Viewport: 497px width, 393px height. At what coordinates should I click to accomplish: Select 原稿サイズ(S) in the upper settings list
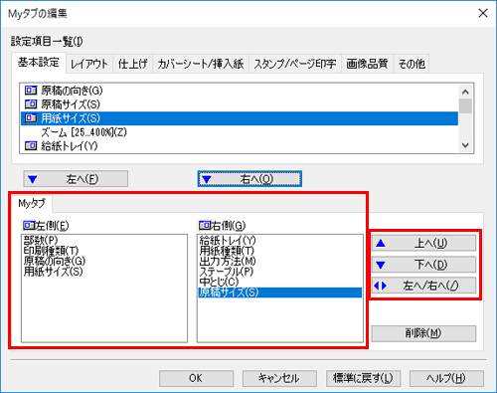(240, 104)
